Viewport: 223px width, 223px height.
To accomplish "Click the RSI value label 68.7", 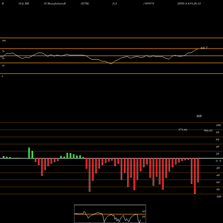I will pos(204,48).
